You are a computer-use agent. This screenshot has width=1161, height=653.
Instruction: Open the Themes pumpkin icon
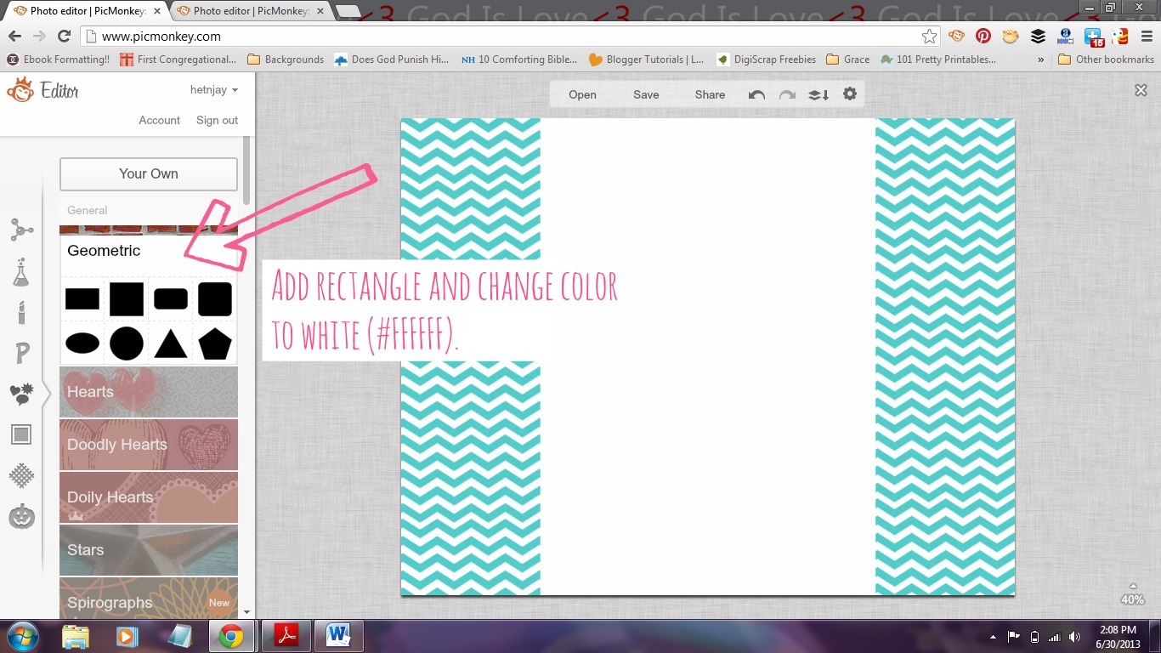click(21, 516)
